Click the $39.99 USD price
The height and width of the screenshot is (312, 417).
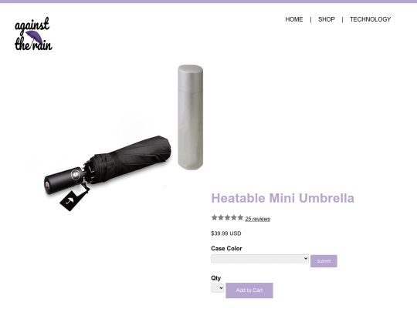click(226, 233)
